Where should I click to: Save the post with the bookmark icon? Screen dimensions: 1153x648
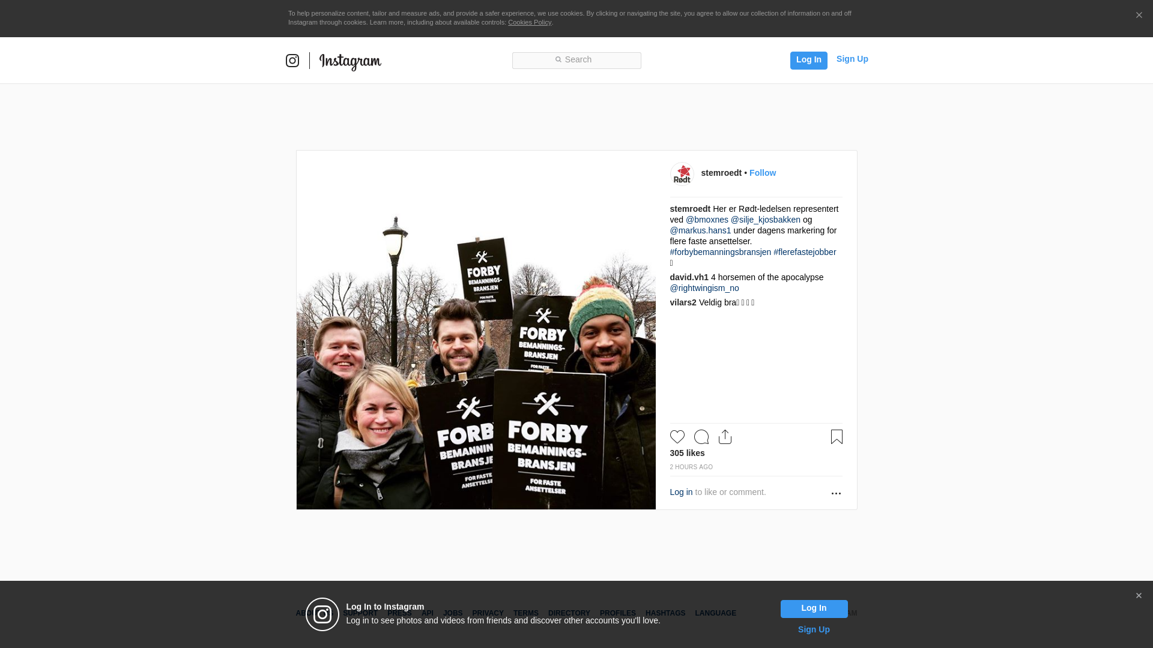tap(837, 437)
